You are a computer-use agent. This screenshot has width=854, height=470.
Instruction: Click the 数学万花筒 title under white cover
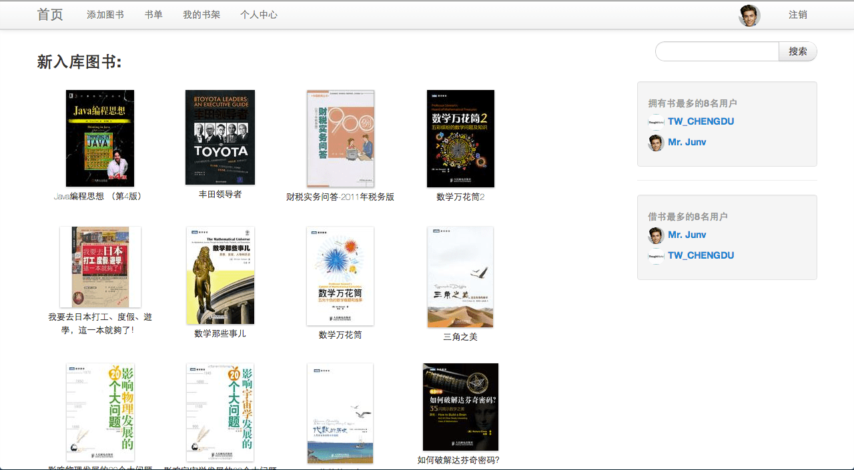(340, 335)
